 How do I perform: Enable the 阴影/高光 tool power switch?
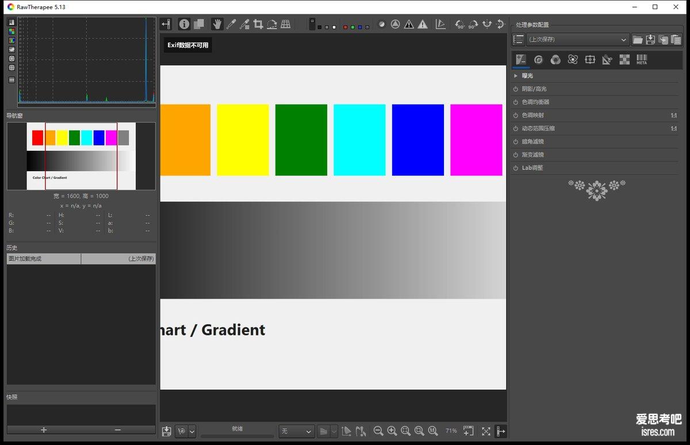tap(516, 89)
